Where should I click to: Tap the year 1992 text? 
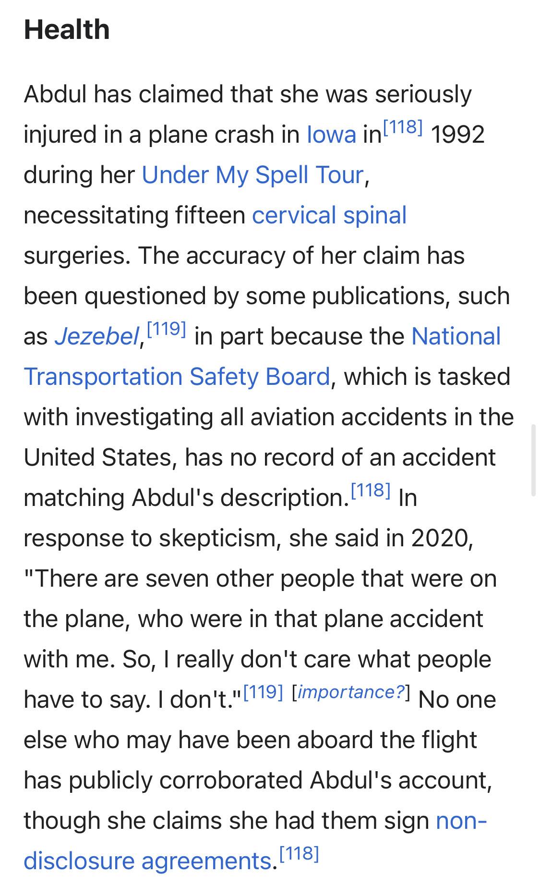coord(457,135)
